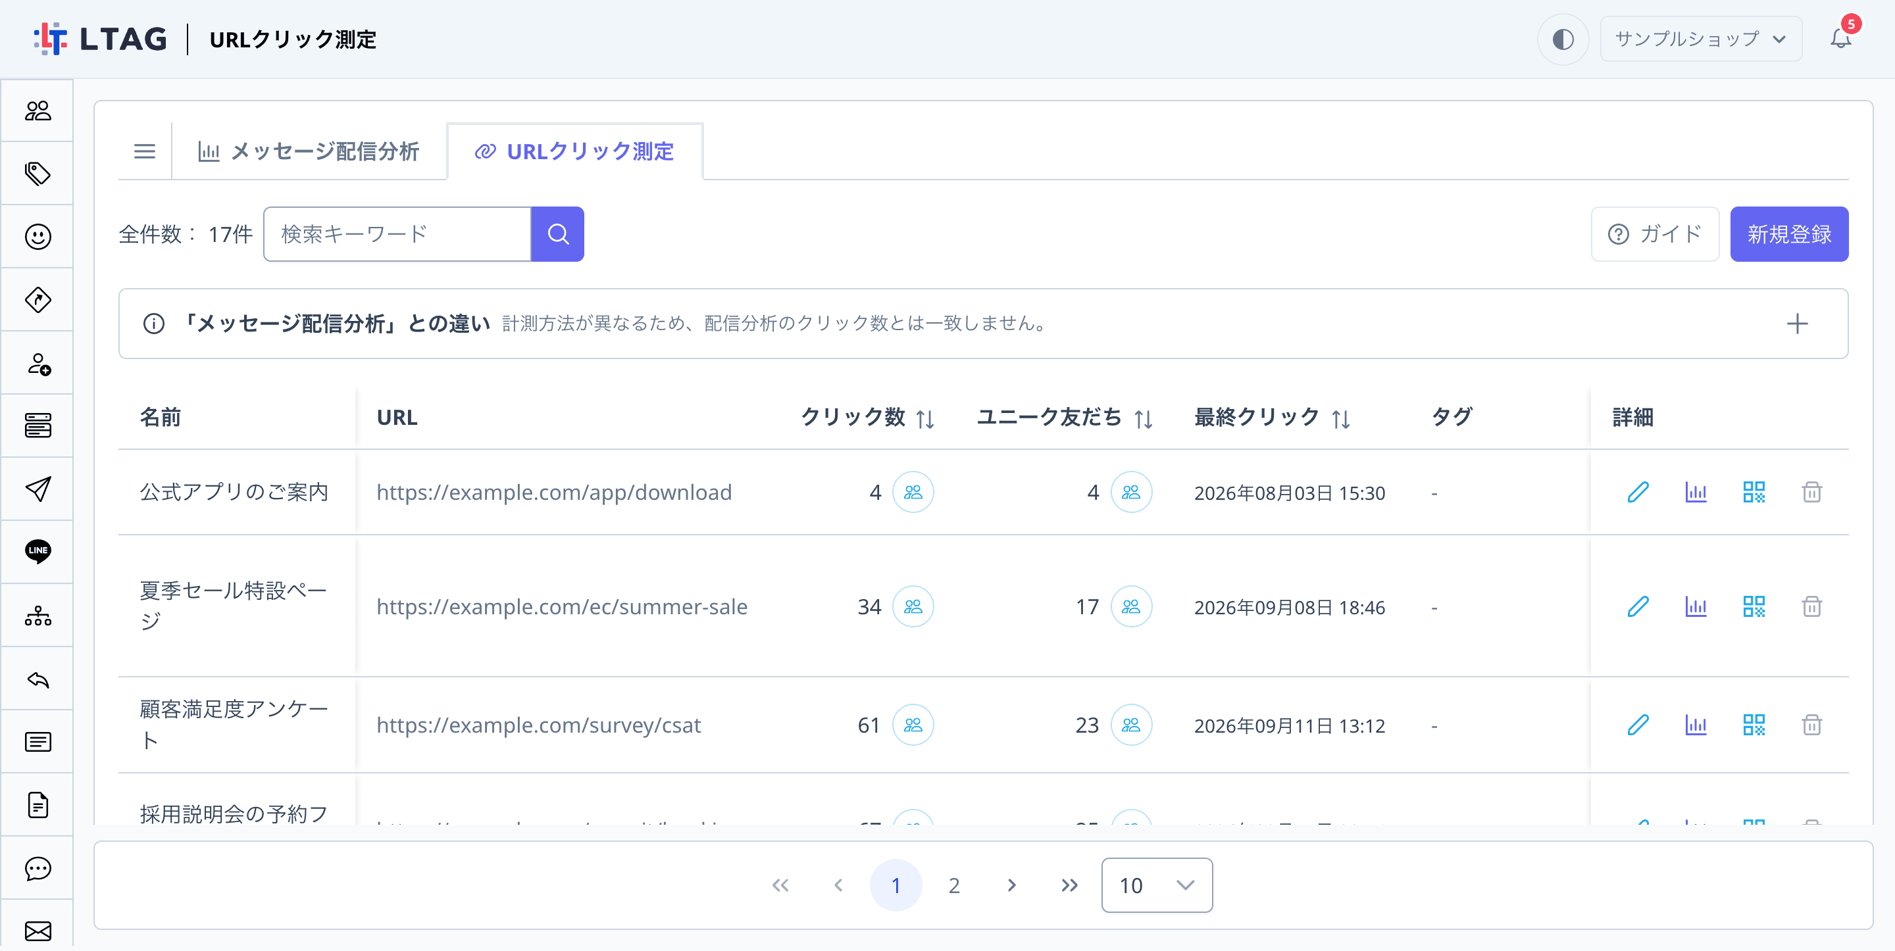Open the app/download URL link
The width and height of the screenshot is (1895, 951).
[554, 492]
